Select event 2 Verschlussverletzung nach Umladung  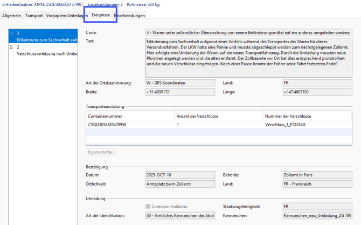(x=43, y=51)
